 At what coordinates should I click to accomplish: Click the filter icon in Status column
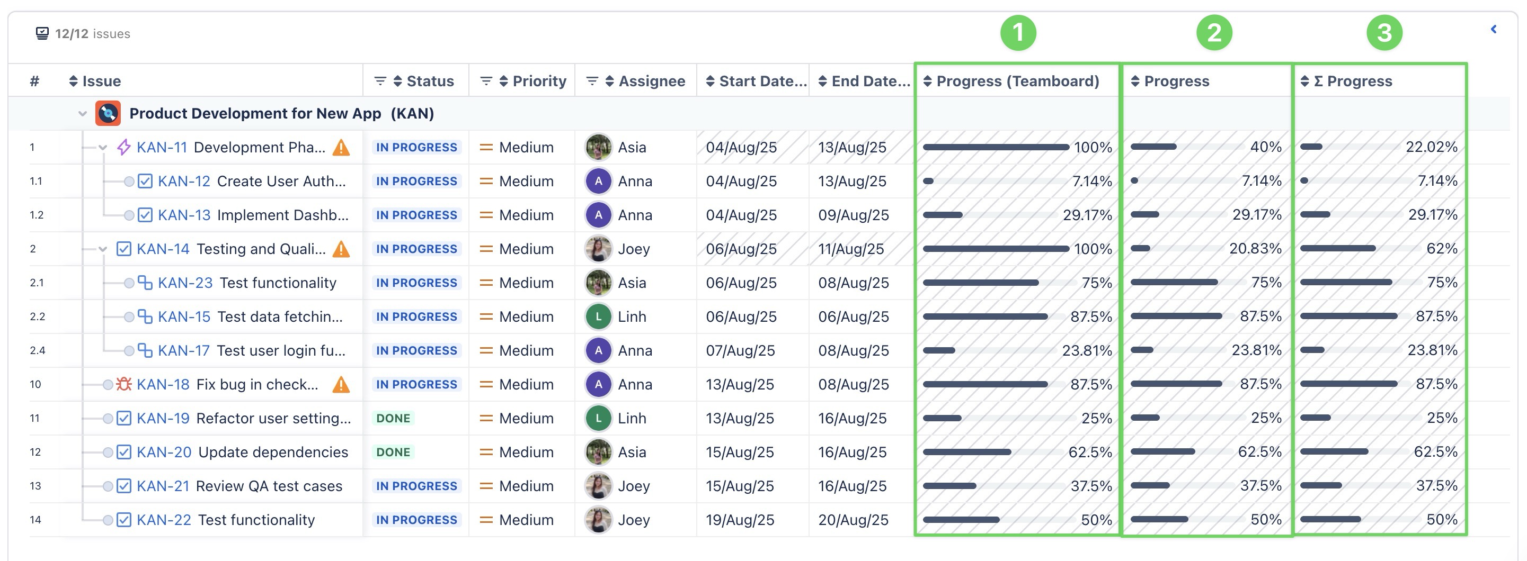(x=380, y=81)
